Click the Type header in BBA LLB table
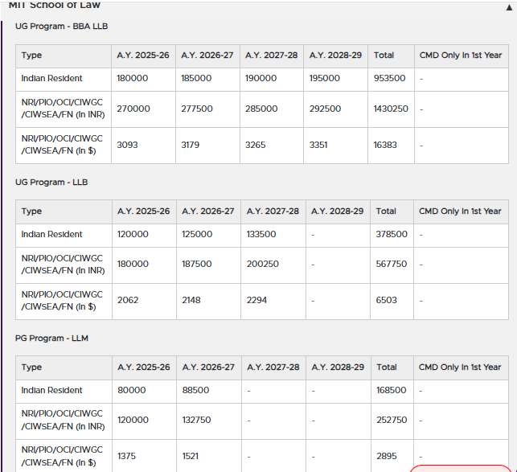The image size is (517, 472). click(32, 55)
